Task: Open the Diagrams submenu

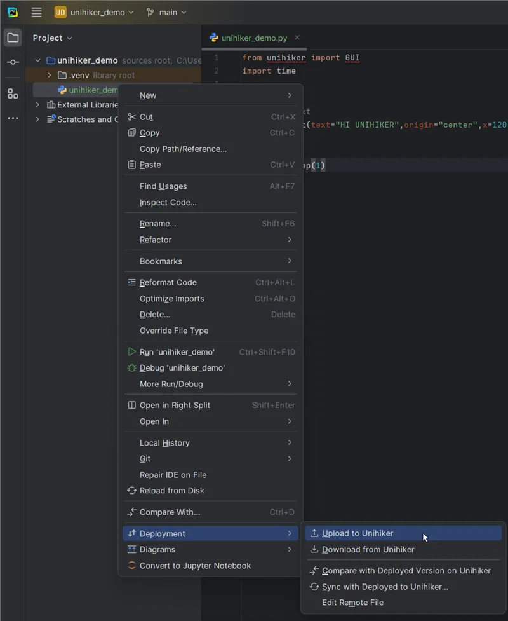Action: click(210, 549)
